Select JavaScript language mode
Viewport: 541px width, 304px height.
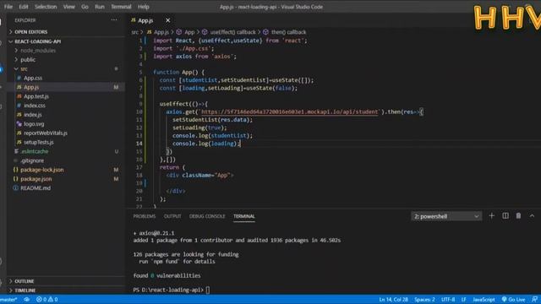[484, 300]
